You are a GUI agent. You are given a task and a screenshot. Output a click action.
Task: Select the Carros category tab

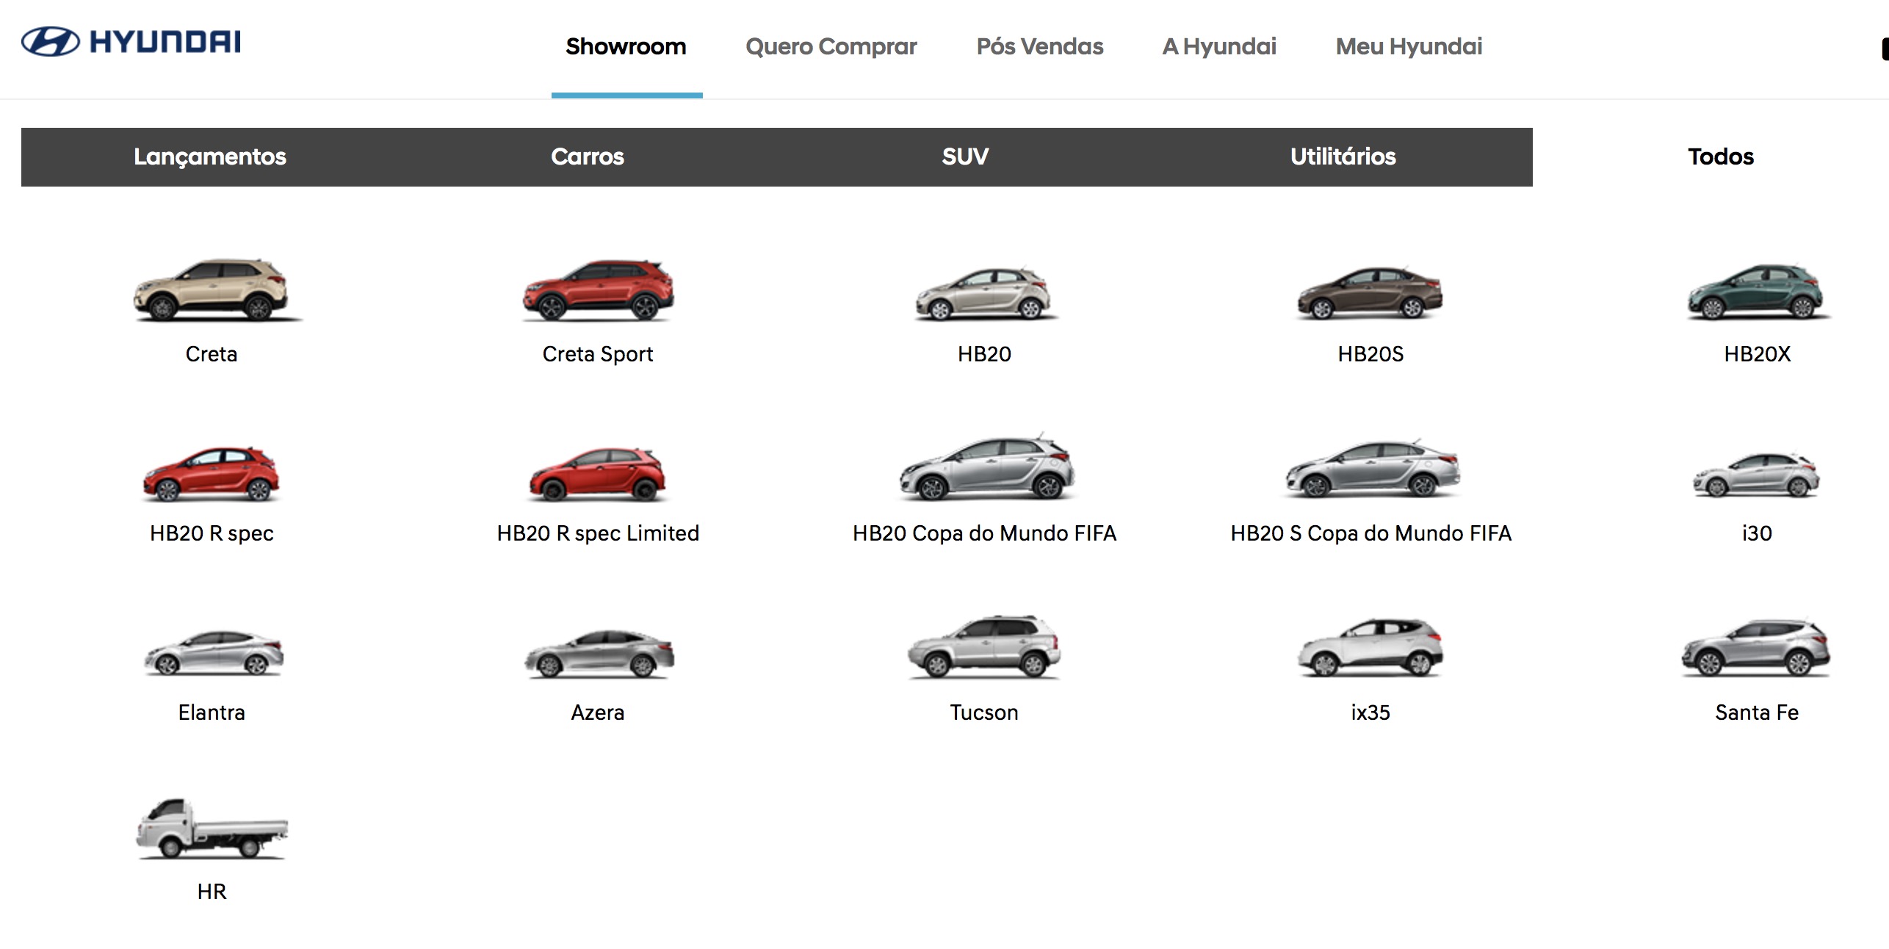tap(588, 156)
